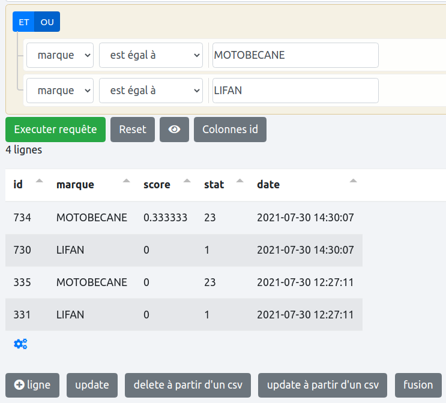
Task: Open second rule's 'est égal à' operator dropdown
Action: click(x=151, y=91)
